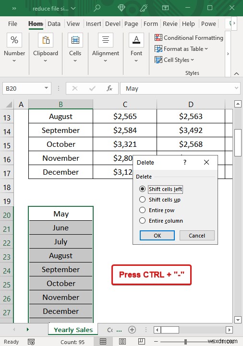243x346 pixels.
Task: Expand the Name Box dropdown
Action: pos(46,88)
